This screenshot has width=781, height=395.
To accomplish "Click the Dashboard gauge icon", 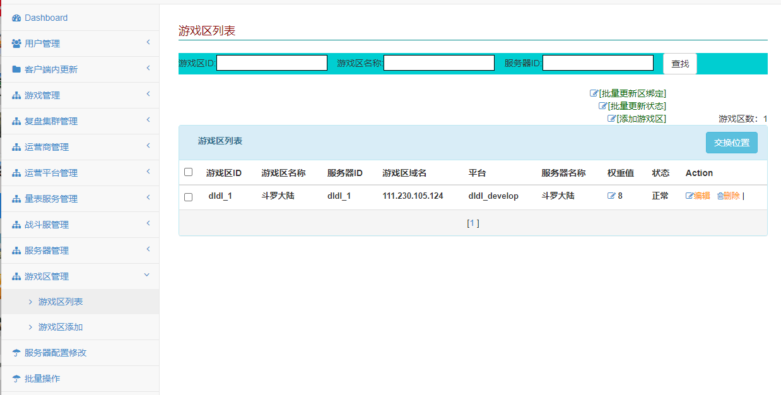I will pos(16,18).
